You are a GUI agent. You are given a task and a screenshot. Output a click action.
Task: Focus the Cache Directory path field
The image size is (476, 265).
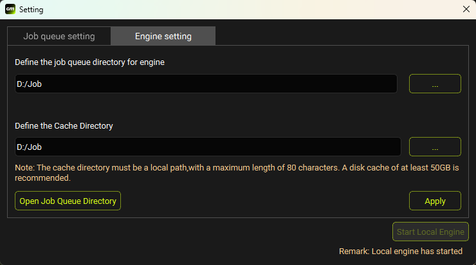[208, 147]
